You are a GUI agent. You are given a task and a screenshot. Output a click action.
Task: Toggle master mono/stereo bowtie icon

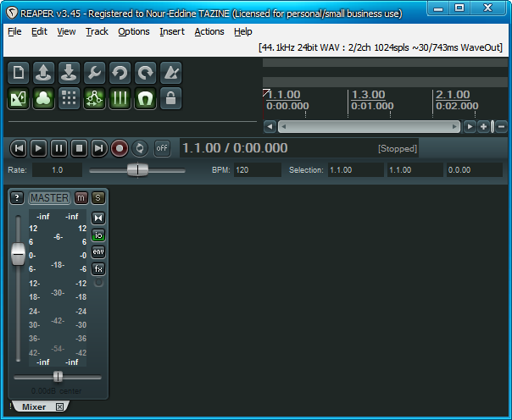pos(98,218)
